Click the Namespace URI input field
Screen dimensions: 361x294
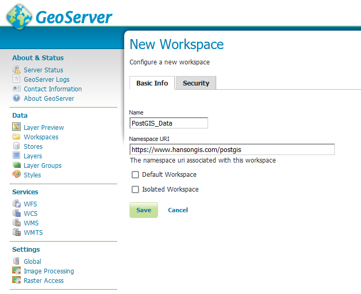[x=232, y=149]
